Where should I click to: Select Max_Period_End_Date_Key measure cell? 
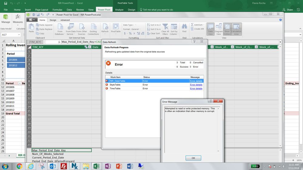tap(62, 150)
